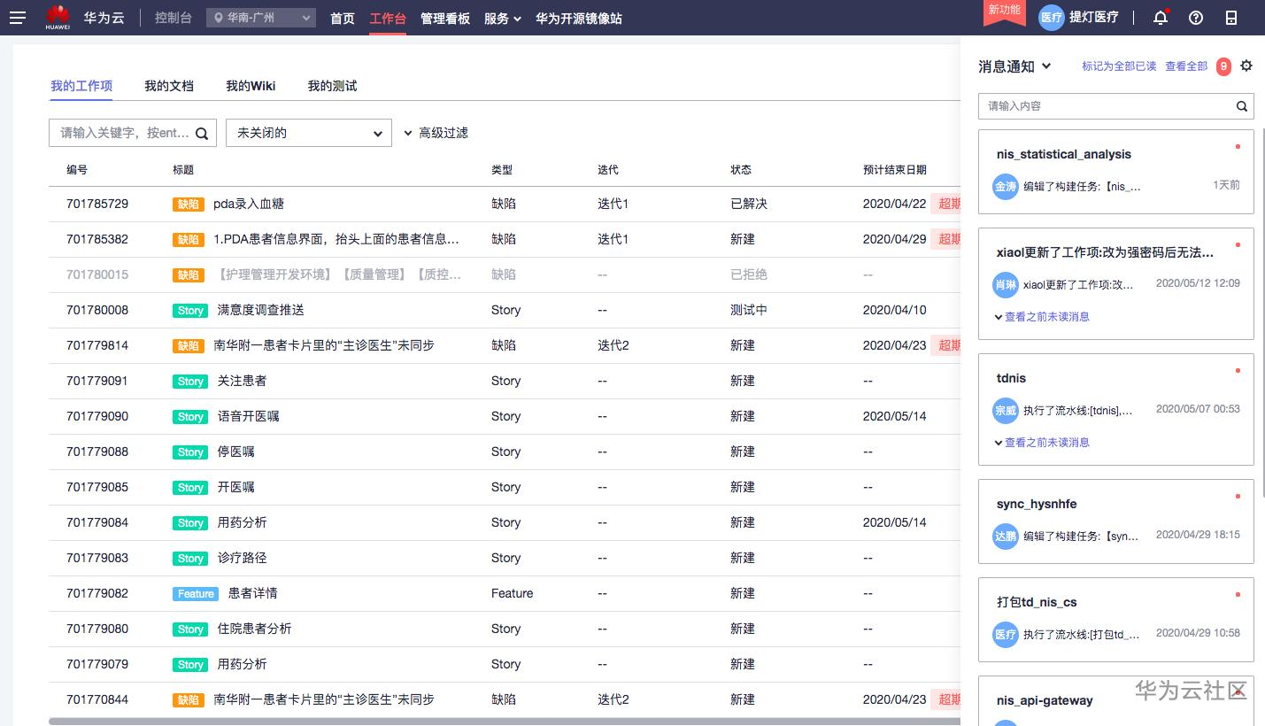
Task: Click the Story tag on 语音开医嘱 row
Action: point(190,417)
